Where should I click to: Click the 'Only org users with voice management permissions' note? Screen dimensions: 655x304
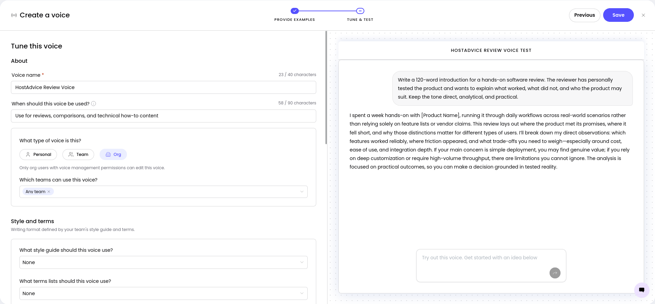click(92, 168)
